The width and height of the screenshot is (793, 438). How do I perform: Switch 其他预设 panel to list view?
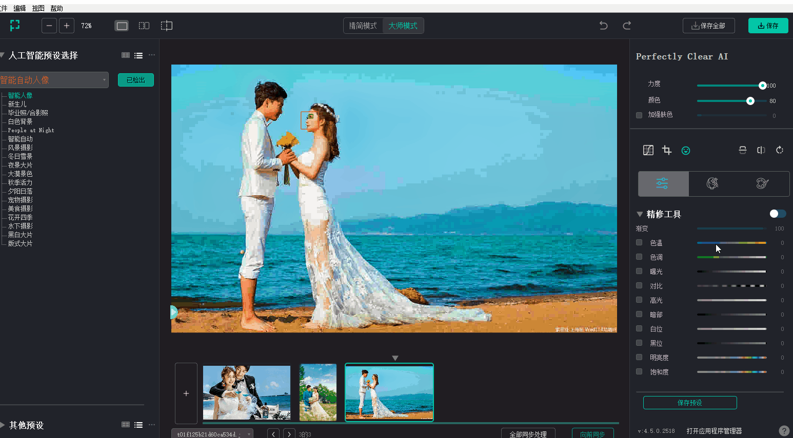pyautogui.click(x=138, y=425)
